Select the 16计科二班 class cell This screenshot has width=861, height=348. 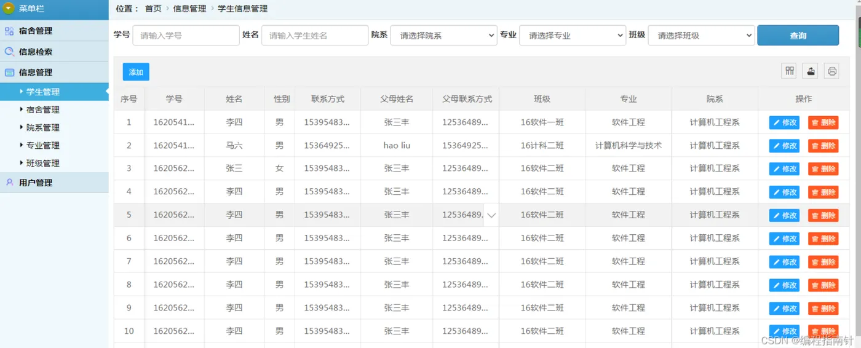coord(542,146)
